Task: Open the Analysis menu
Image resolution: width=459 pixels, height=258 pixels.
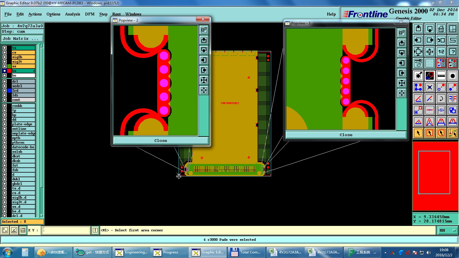Action: pyautogui.click(x=73, y=14)
